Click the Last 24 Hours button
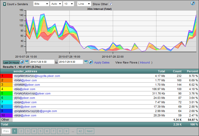199x136 pixels. pos(11,62)
